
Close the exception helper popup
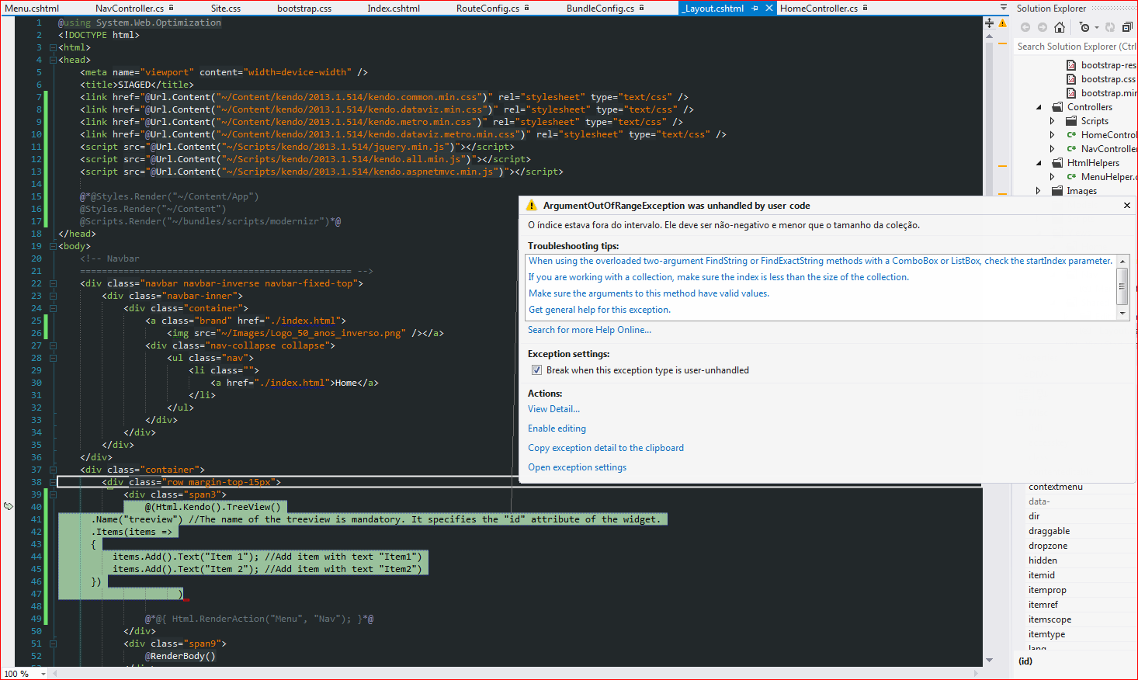[x=1126, y=206]
